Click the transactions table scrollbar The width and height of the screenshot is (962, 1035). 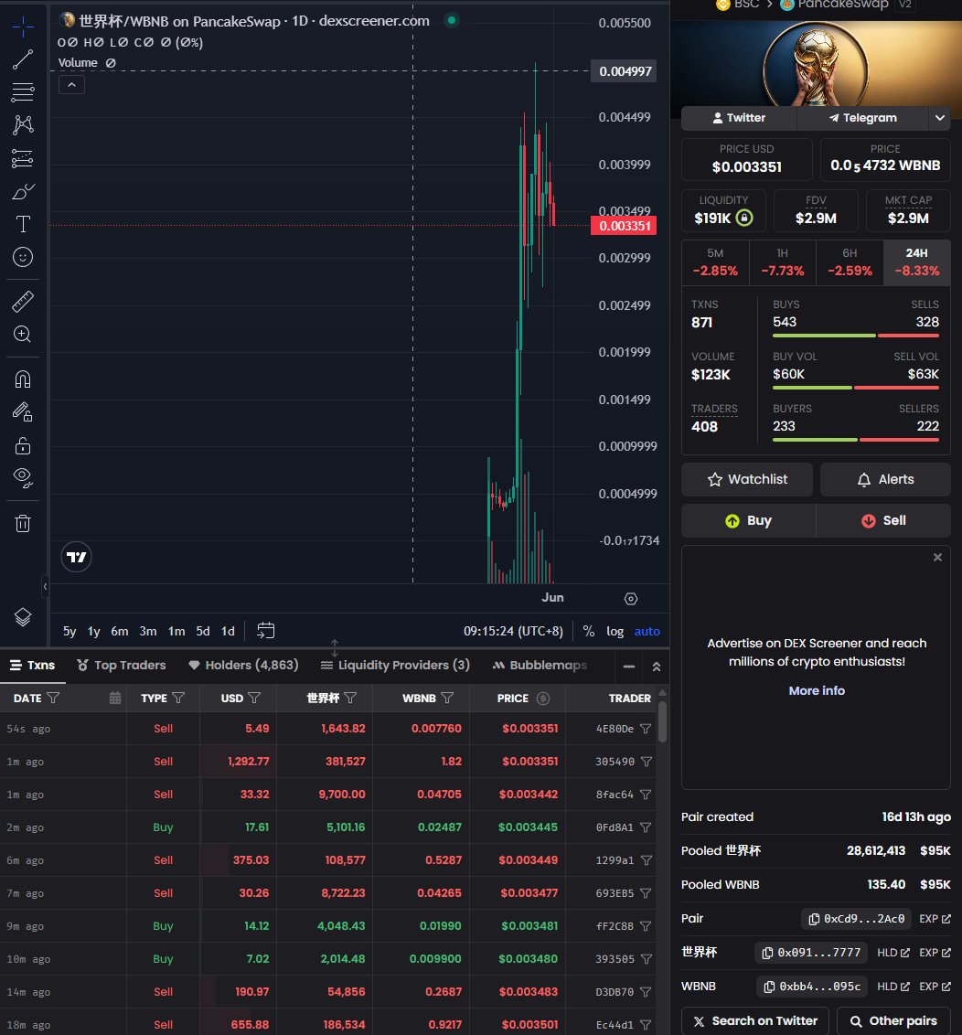click(662, 720)
